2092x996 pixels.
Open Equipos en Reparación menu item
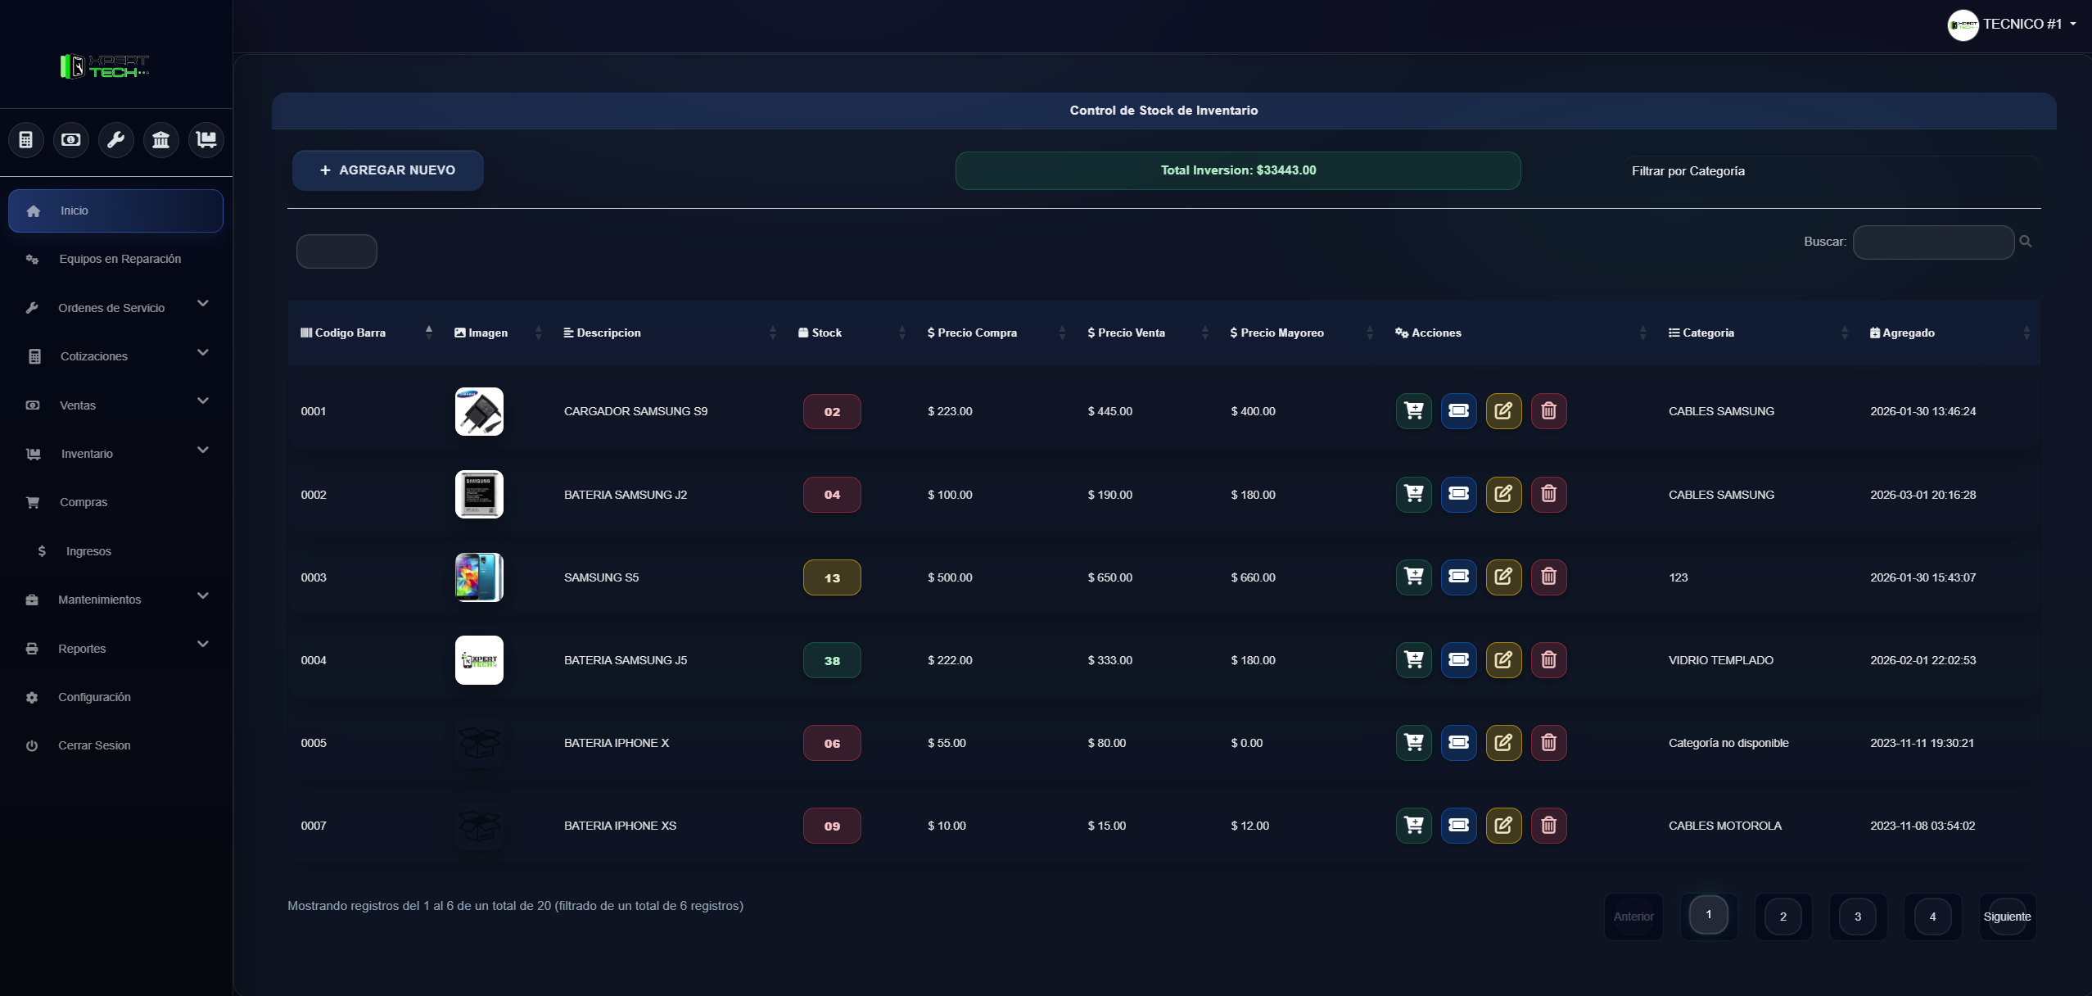pyautogui.click(x=120, y=259)
